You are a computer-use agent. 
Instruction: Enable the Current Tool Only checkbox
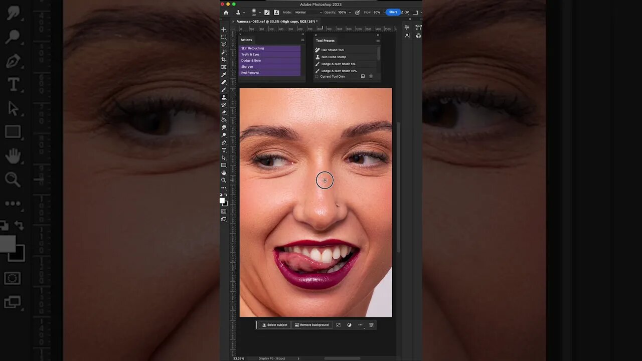click(316, 76)
